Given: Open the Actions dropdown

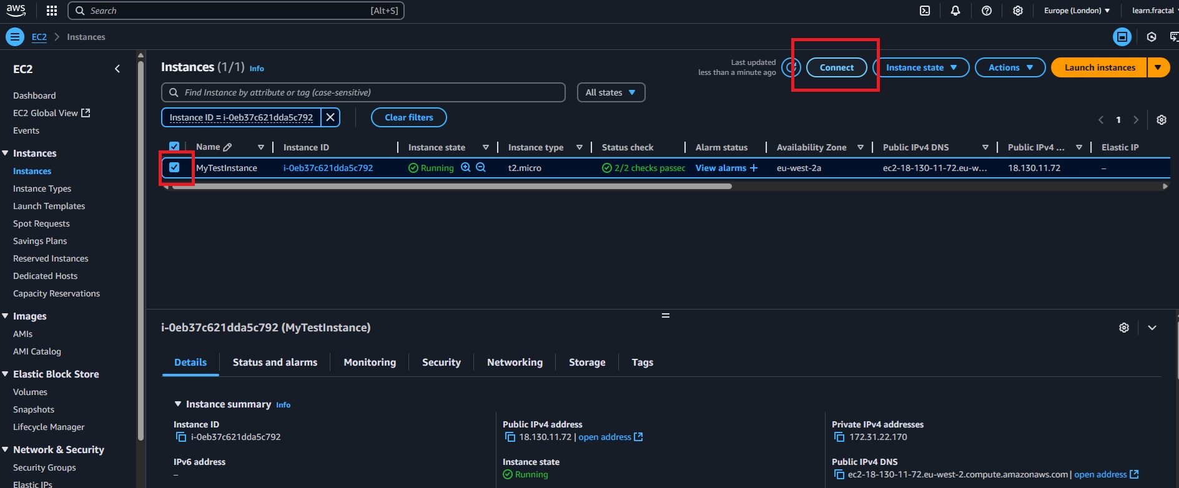Looking at the screenshot, I should 1010,67.
